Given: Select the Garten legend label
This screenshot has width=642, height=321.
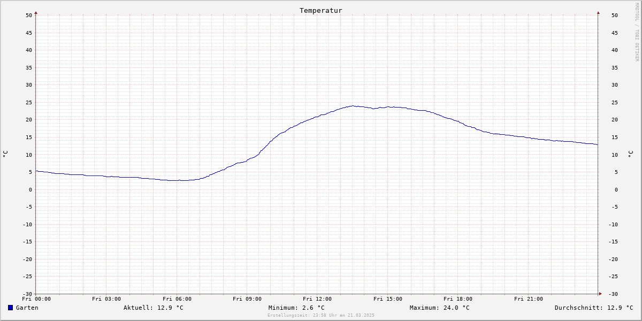Looking at the screenshot, I should point(27,308).
